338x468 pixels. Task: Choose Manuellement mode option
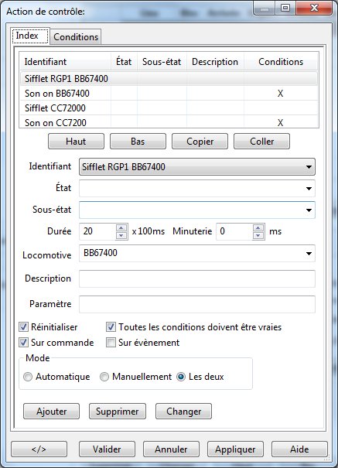tap(104, 377)
